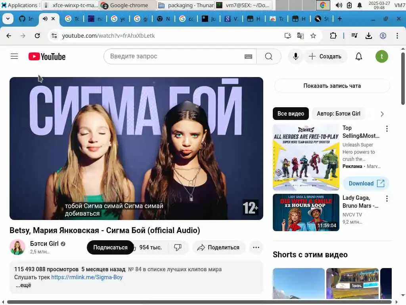Open power manager battery icon
This screenshot has height=305, width=406.
point(349,5)
